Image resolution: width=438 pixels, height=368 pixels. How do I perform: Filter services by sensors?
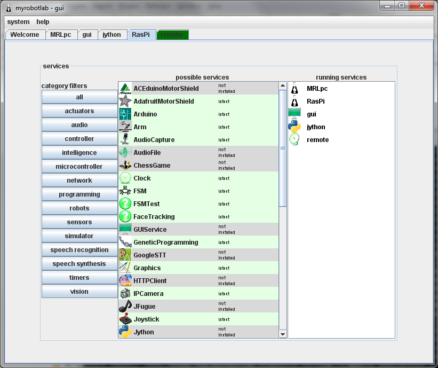[79, 222]
